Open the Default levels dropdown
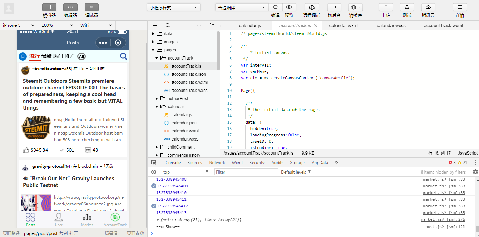The height and width of the screenshot is (237, 479). 296,172
